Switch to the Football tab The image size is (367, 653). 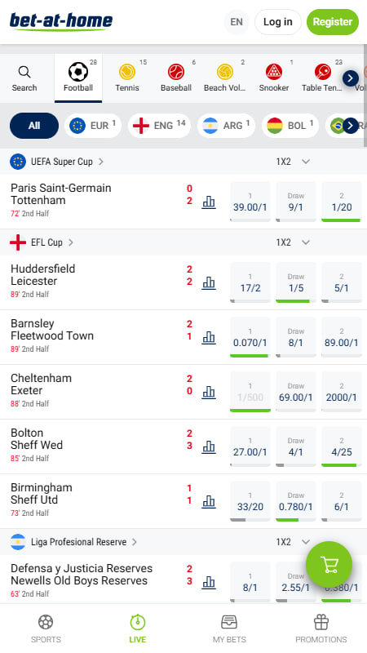click(x=78, y=78)
